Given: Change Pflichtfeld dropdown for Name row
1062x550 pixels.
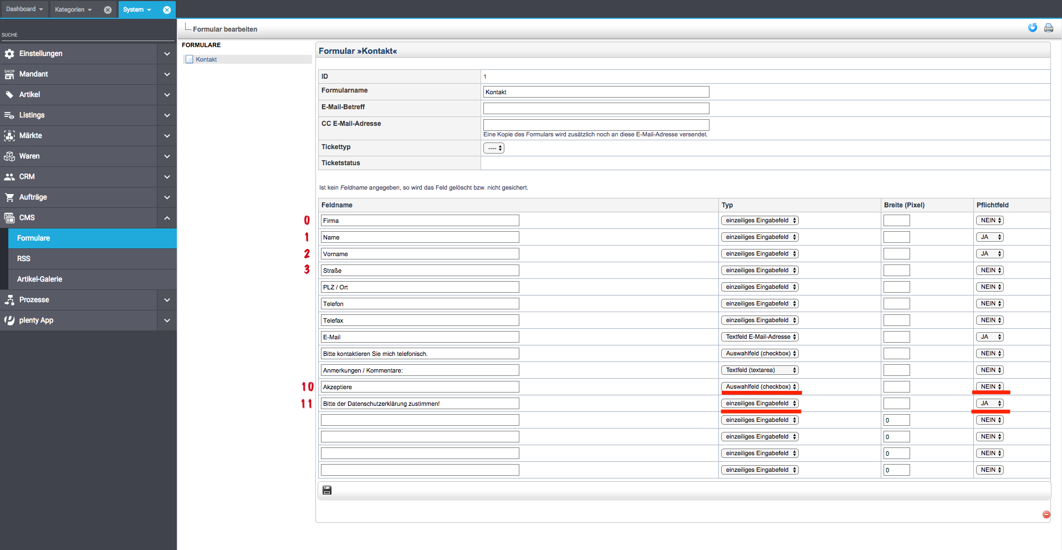Looking at the screenshot, I should [x=990, y=237].
